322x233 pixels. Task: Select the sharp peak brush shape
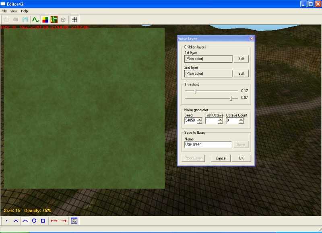(x=16, y=221)
